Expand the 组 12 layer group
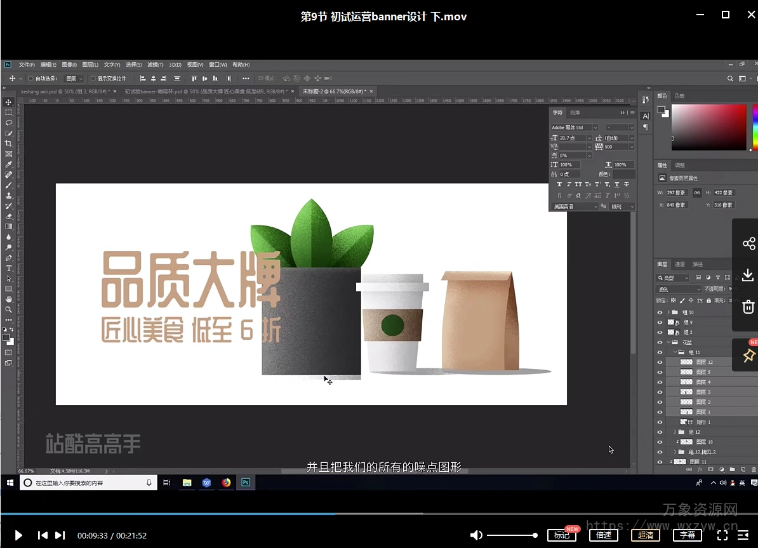The height and width of the screenshot is (548, 758). pos(674,432)
